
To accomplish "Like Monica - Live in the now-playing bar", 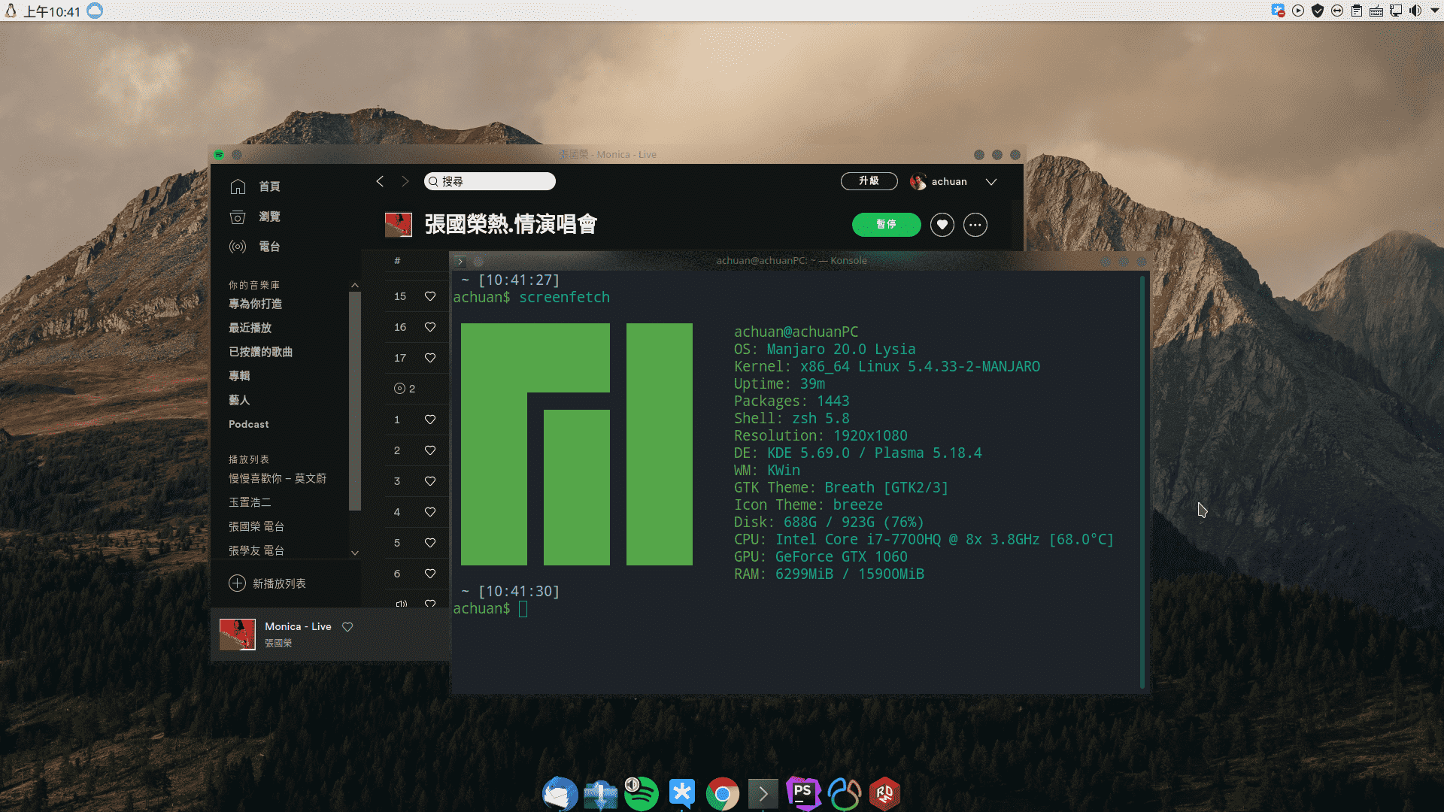I will tap(347, 627).
